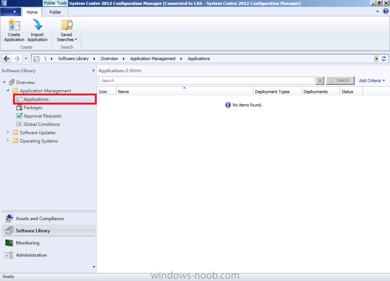This screenshot has width=390, height=281.
Task: Click the information icon beside No items found
Action: [228, 105]
